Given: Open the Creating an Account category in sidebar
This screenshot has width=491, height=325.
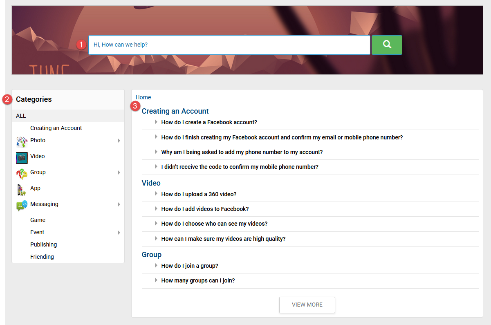Looking at the screenshot, I should pos(56,128).
